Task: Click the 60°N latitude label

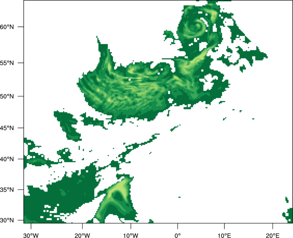Action: (x=7, y=27)
